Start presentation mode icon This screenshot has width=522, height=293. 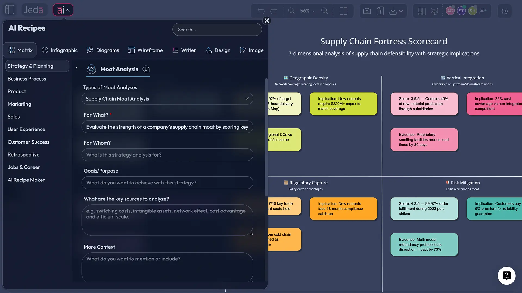click(435, 11)
